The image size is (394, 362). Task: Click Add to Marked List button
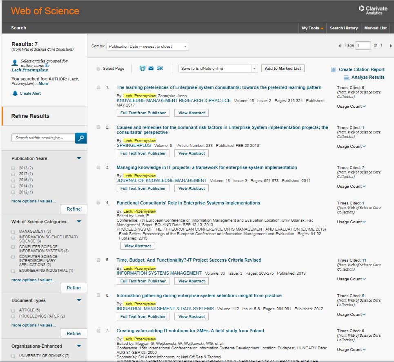[283, 68]
